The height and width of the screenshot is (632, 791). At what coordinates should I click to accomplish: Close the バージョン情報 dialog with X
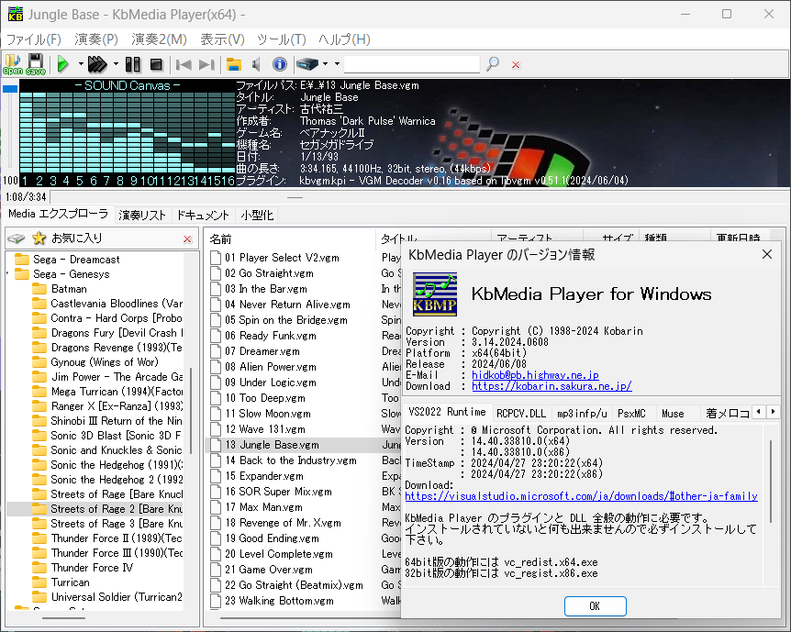[x=767, y=254]
